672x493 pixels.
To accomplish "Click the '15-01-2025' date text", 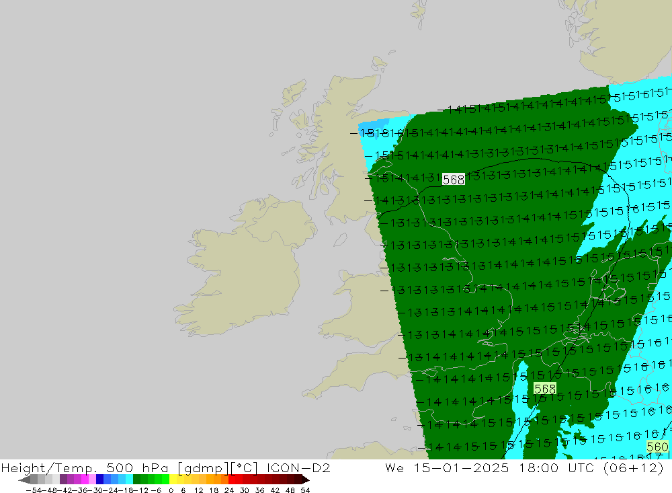I will click(461, 467).
